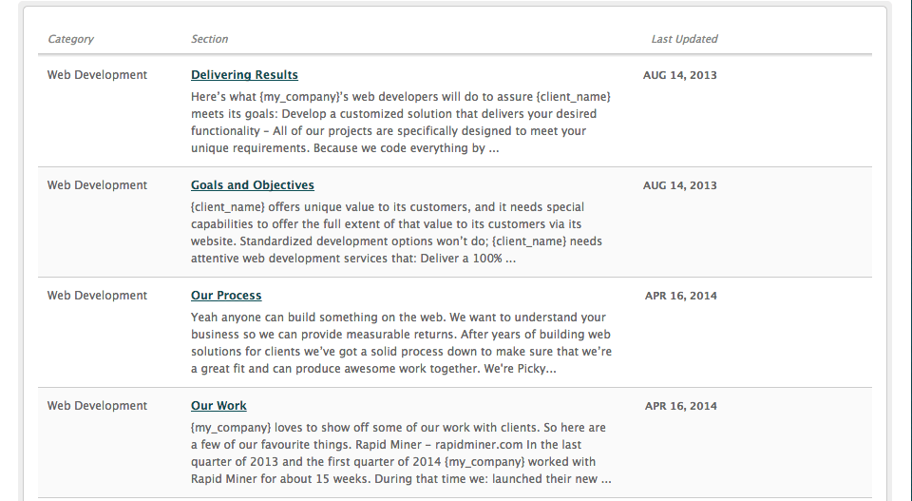Open the Goals and Objectives link
912x501 pixels.
[x=252, y=185]
